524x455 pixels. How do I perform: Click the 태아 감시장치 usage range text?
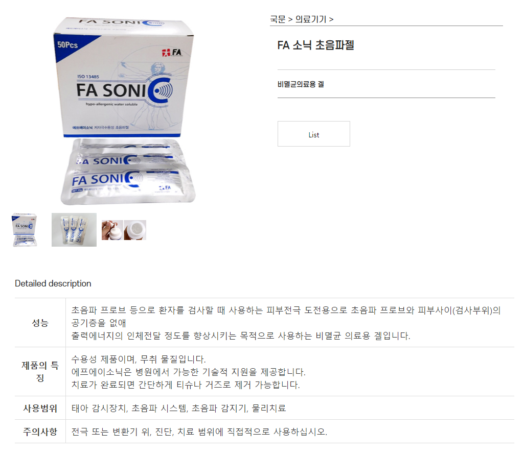(179, 408)
